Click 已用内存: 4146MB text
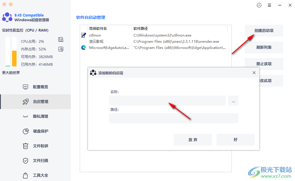295x181 pixels. click(x=37, y=64)
